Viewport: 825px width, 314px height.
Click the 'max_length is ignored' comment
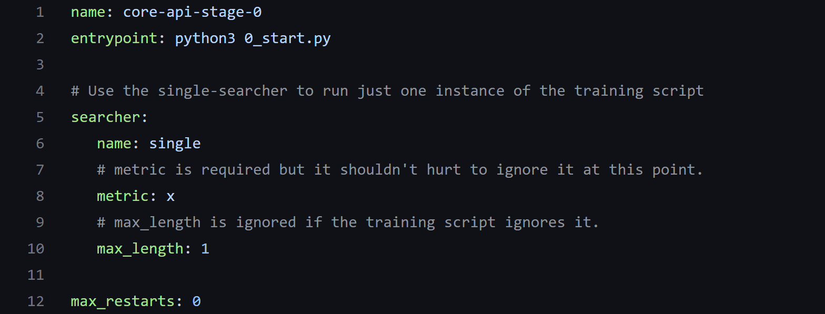click(348, 222)
